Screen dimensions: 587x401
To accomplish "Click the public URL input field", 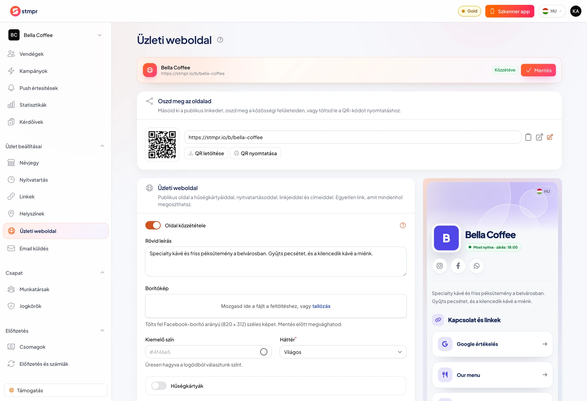I will (353, 137).
